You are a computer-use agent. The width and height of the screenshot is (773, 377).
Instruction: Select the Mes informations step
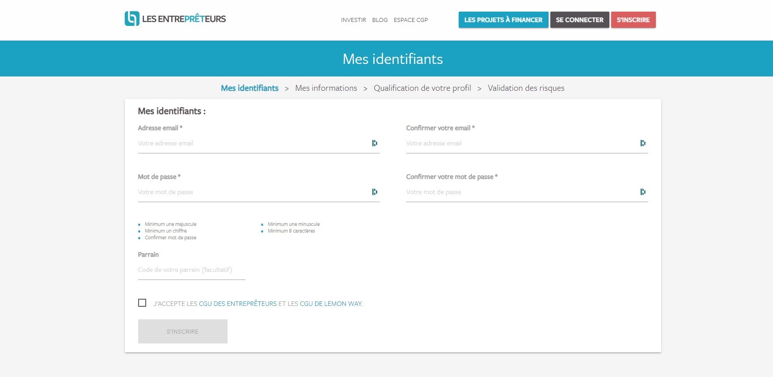tap(326, 88)
